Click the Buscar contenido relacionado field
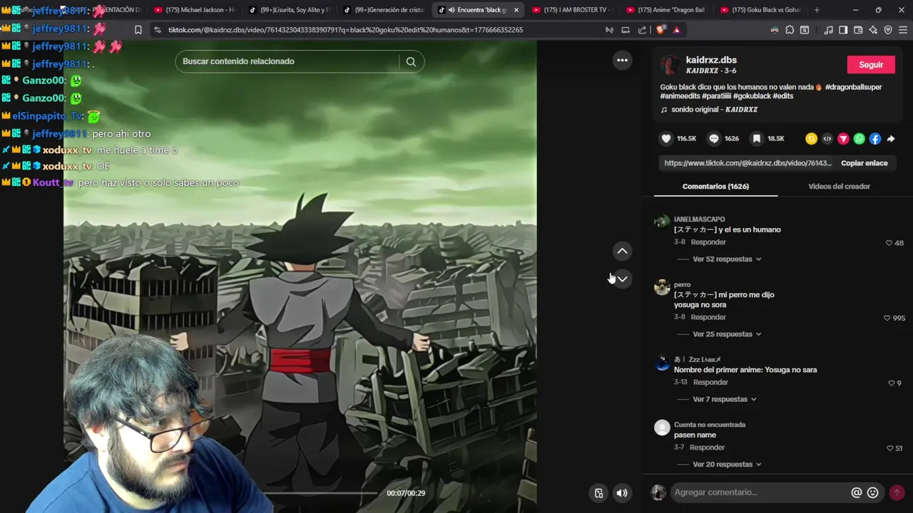The width and height of the screenshot is (913, 513). point(289,61)
